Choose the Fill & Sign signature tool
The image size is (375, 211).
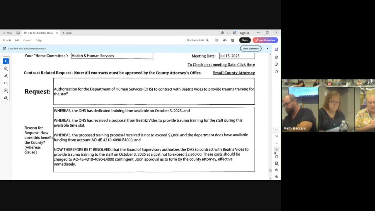pos(6,98)
